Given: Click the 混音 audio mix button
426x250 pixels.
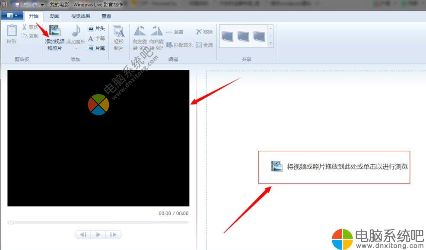Looking at the screenshot, I should point(175,32).
